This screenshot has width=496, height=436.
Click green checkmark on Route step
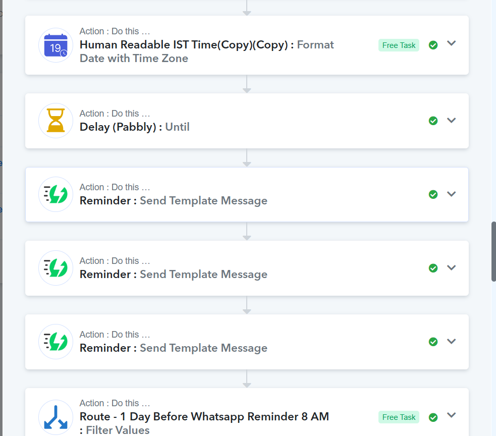coord(433,417)
